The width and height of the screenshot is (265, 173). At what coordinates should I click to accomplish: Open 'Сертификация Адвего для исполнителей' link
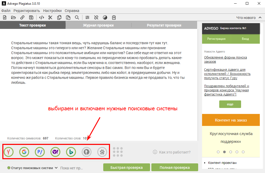tap(227, 74)
